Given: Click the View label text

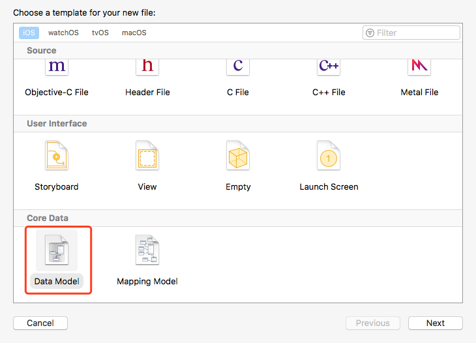Looking at the screenshot, I should (x=147, y=186).
